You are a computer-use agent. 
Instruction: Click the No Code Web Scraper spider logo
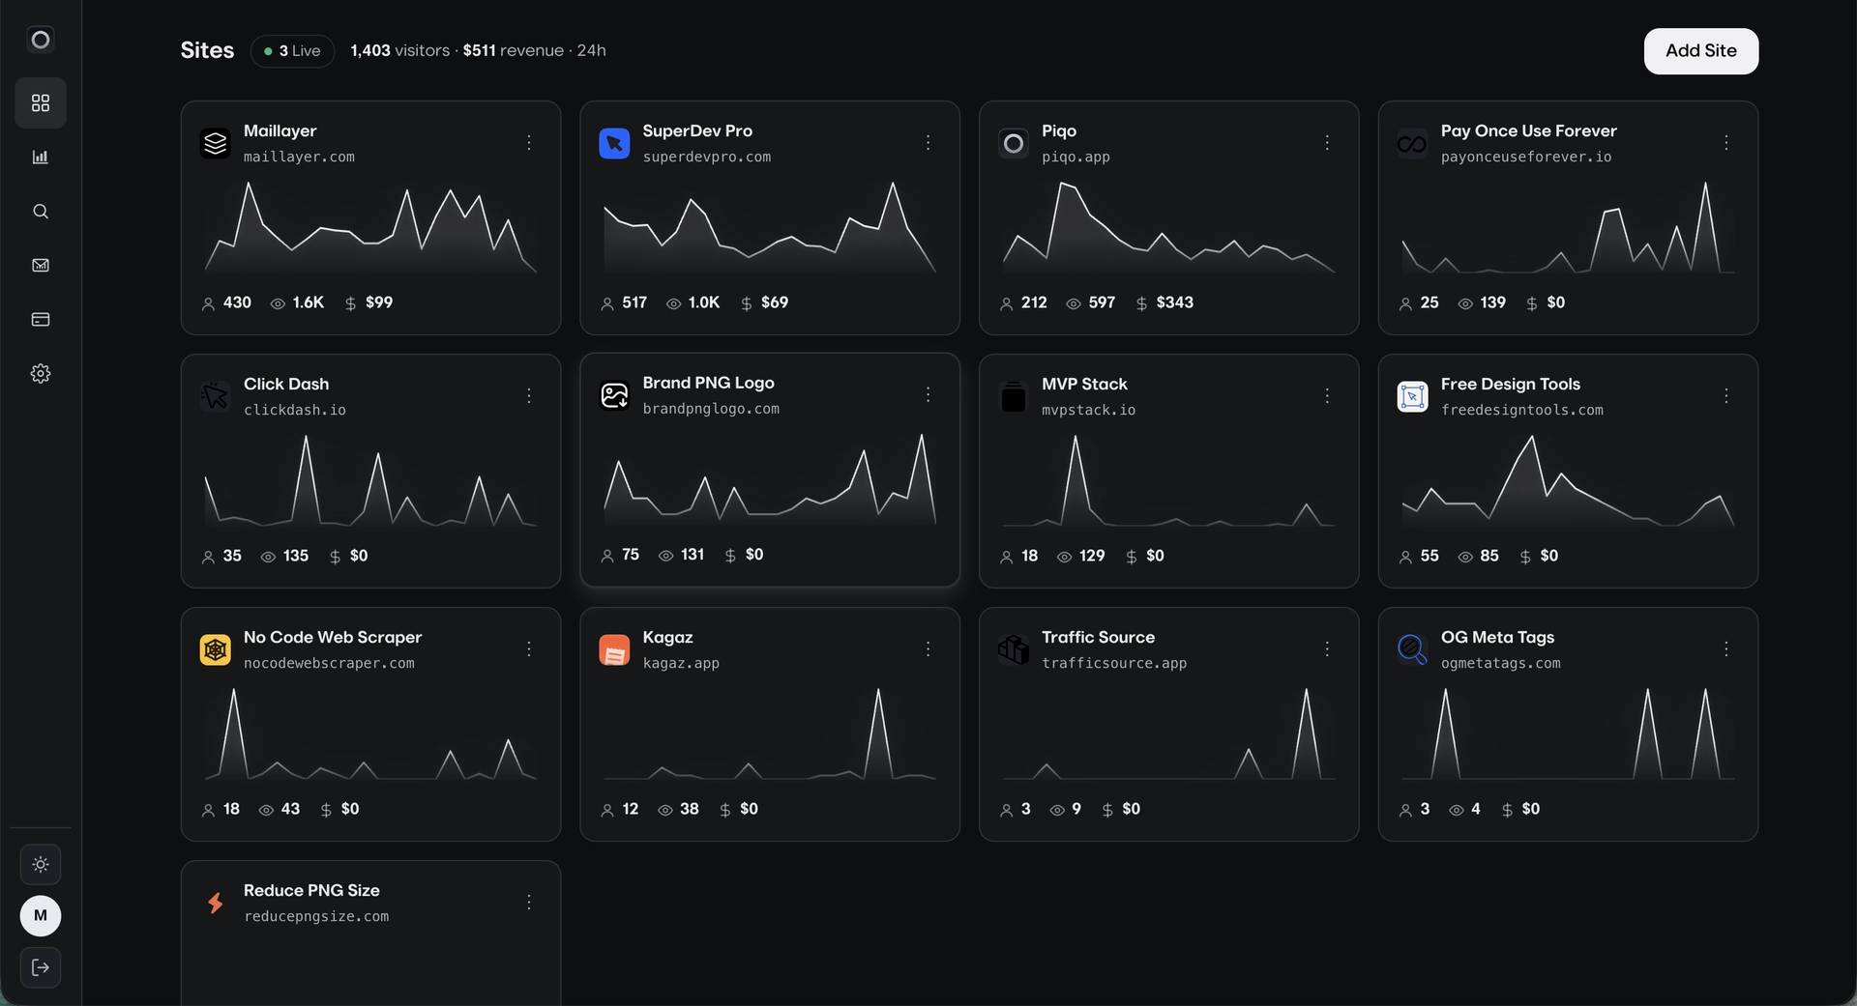pyautogui.click(x=216, y=649)
